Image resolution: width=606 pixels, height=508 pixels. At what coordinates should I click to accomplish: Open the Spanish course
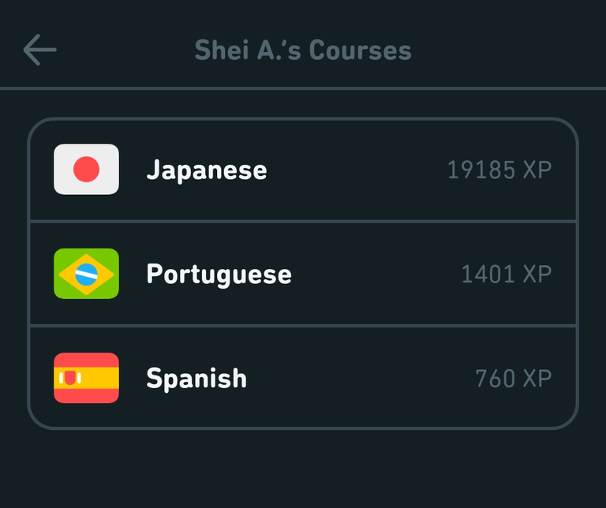click(x=196, y=378)
